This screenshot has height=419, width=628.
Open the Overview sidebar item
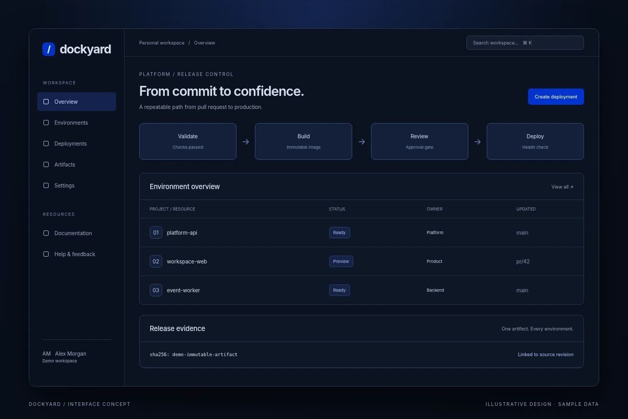click(x=76, y=102)
